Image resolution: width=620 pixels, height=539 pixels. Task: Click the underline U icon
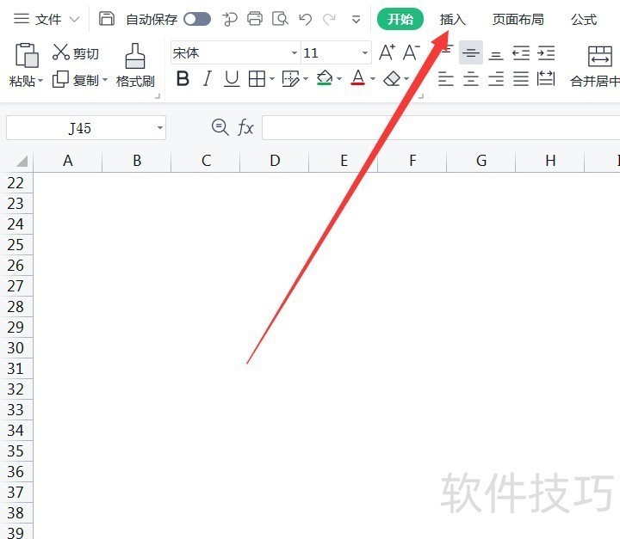point(232,79)
